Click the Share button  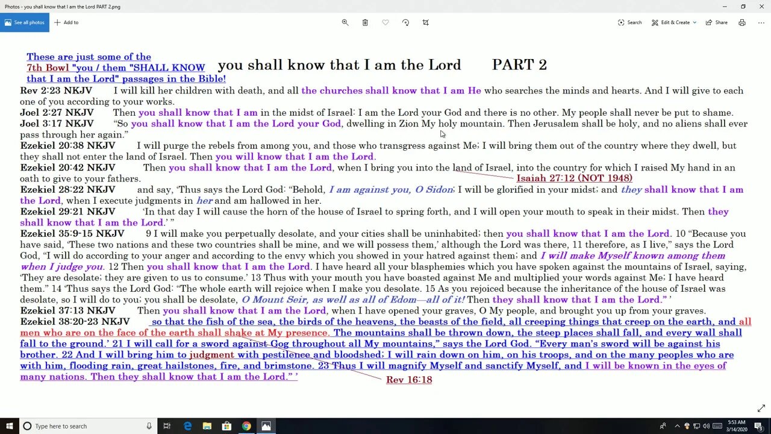tap(716, 22)
